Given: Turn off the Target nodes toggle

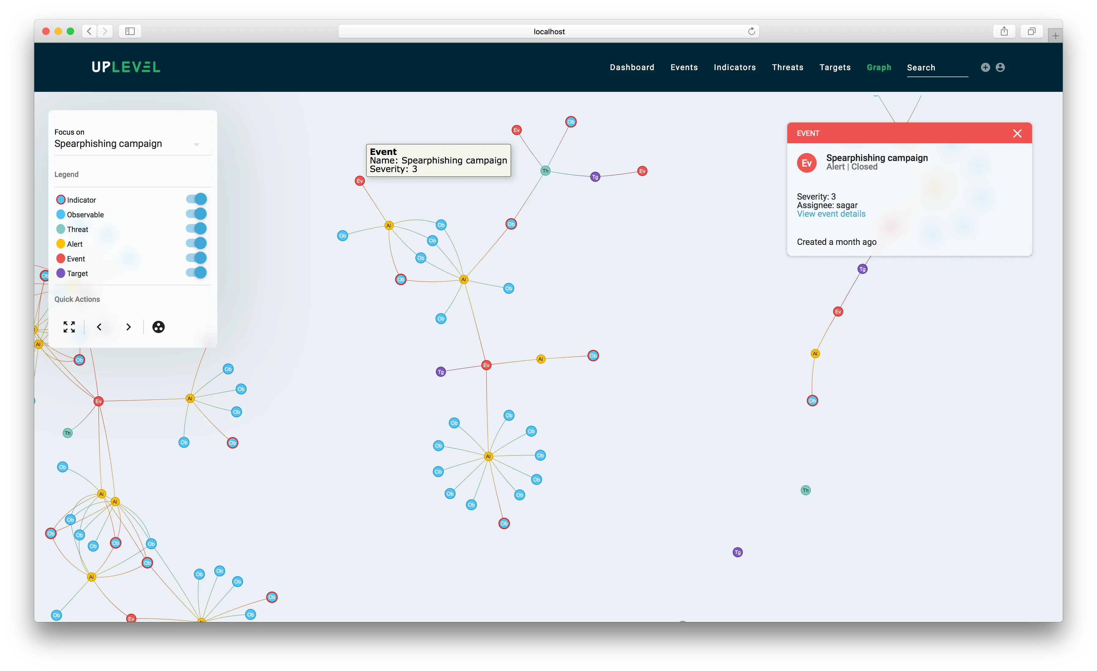Looking at the screenshot, I should coord(196,273).
